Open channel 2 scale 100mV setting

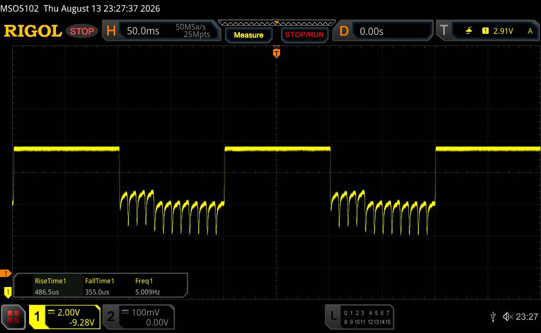click(x=145, y=312)
